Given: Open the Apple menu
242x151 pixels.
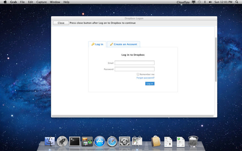Looking at the screenshot, I should [5, 2].
